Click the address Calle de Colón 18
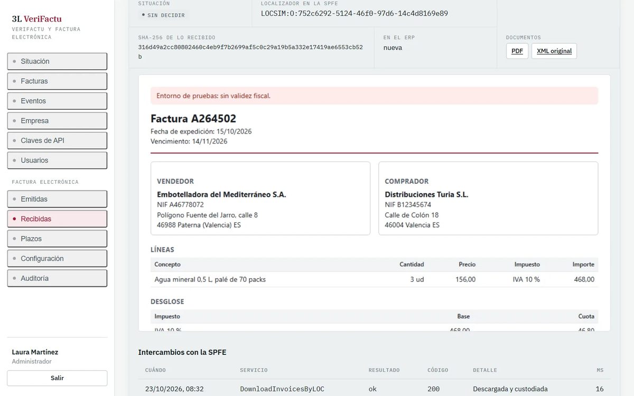Image resolution: width=634 pixels, height=396 pixels. click(412, 215)
